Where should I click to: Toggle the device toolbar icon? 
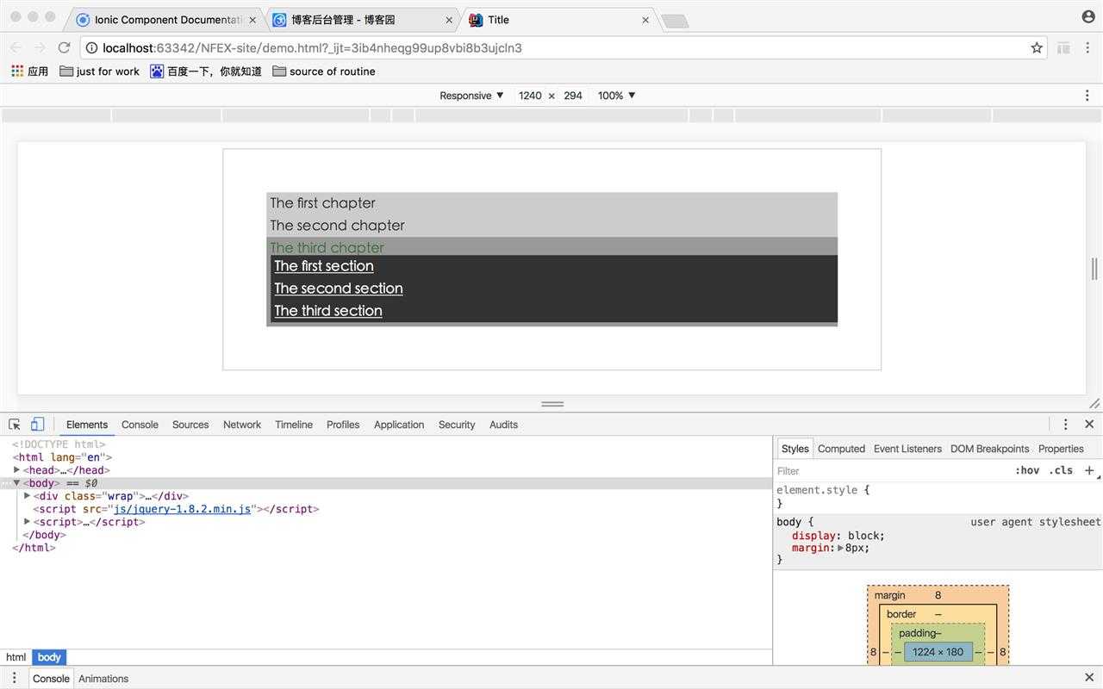[37, 424]
